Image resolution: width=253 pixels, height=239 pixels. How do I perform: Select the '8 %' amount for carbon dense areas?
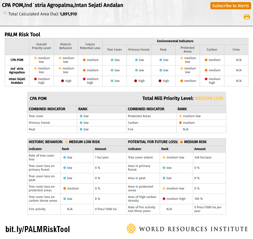point(97,199)
